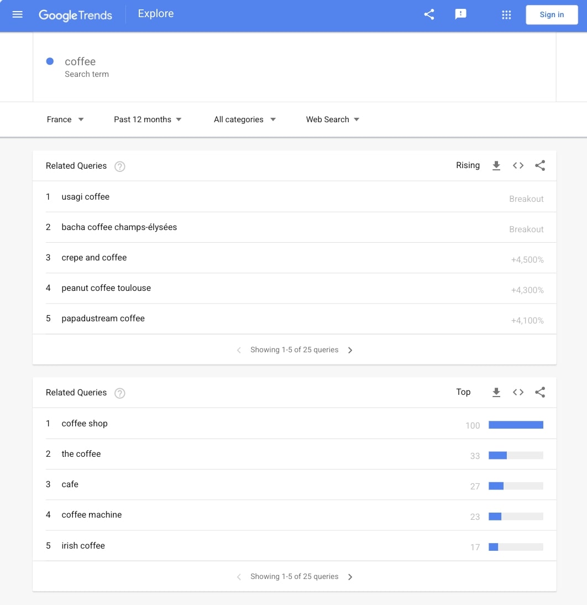Download the Rising related queries CSV

[x=496, y=166]
